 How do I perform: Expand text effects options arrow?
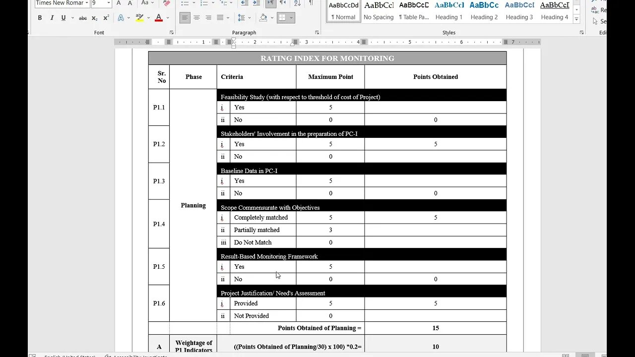click(129, 18)
